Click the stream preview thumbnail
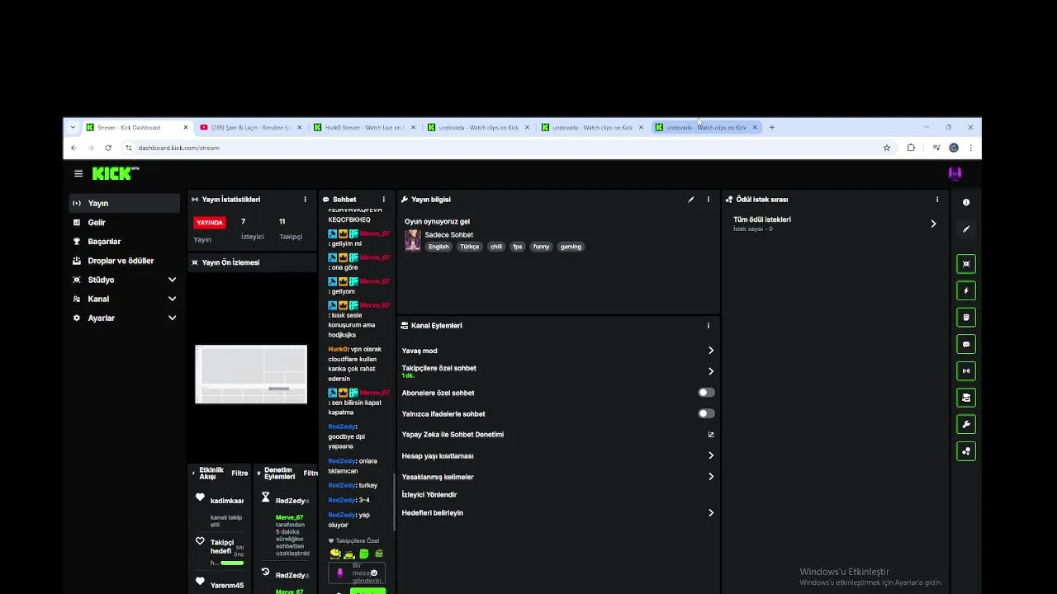This screenshot has width=1057, height=594. 251,375
